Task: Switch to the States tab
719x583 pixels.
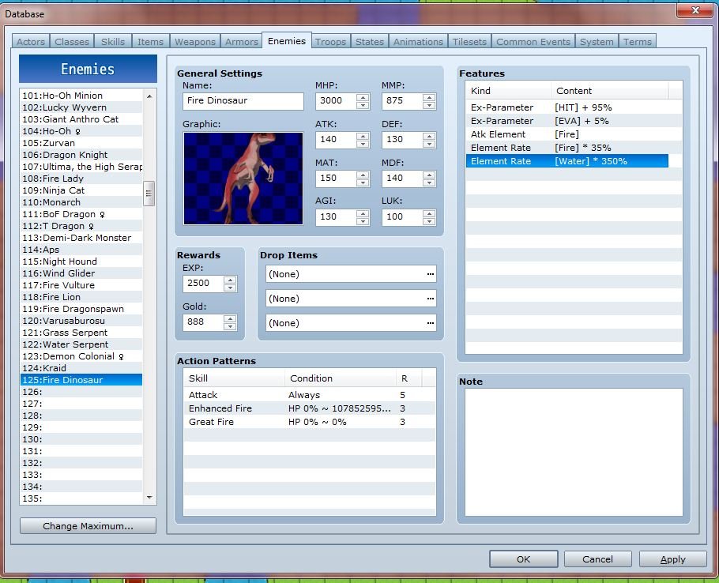Action: [370, 42]
